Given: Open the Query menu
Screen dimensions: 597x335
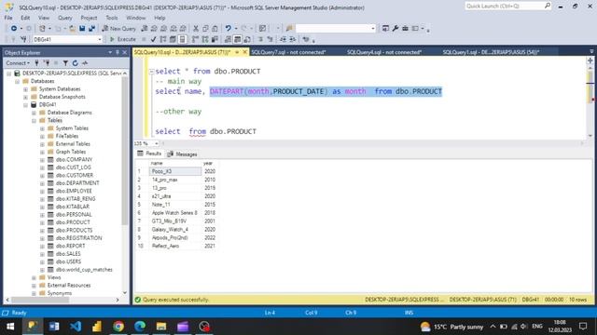Looking at the screenshot, I should [x=64, y=18].
